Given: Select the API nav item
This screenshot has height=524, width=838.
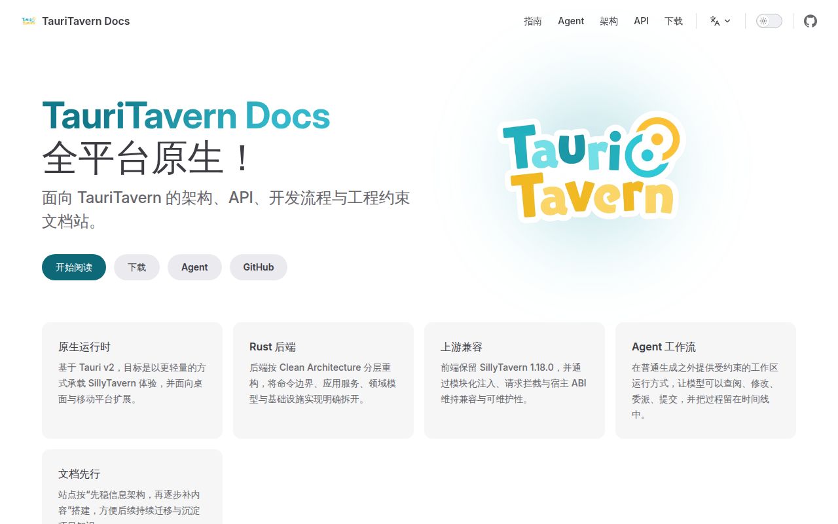Looking at the screenshot, I should pyautogui.click(x=642, y=21).
